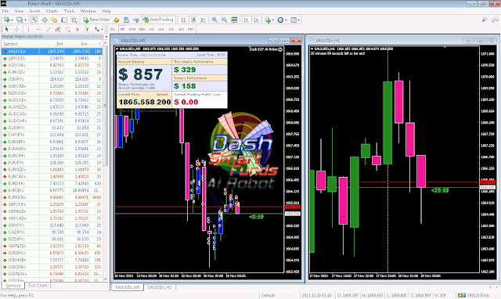Select the H4 timeframe button

coord(161,30)
